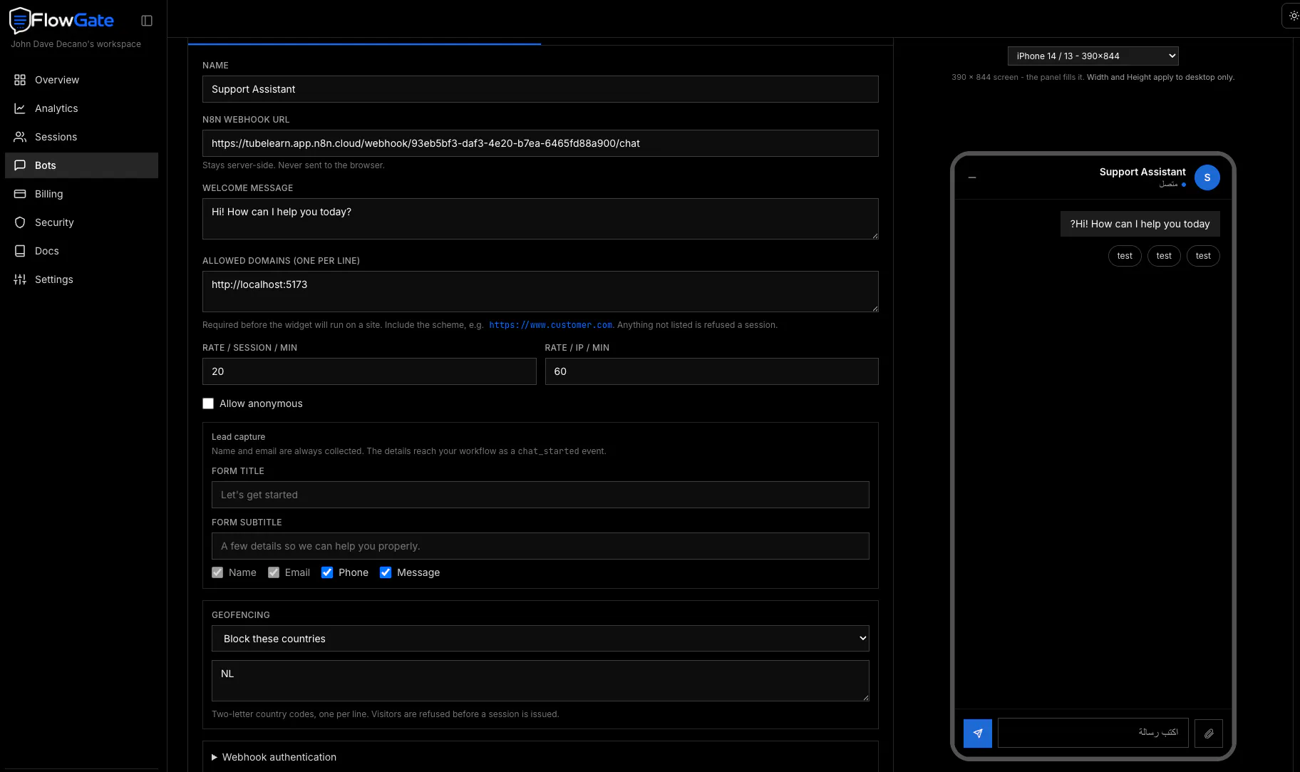Image resolution: width=1300 pixels, height=772 pixels.
Task: Open the Analytics page
Action: tap(81, 108)
